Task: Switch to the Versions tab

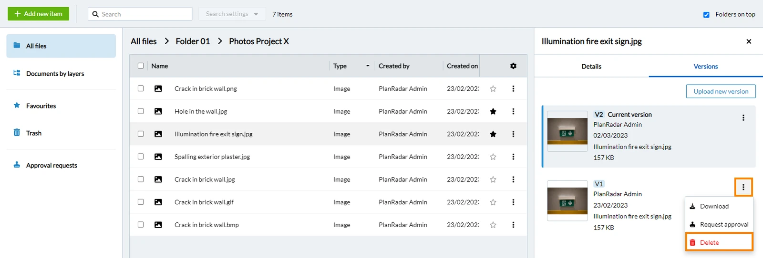Action: (706, 66)
